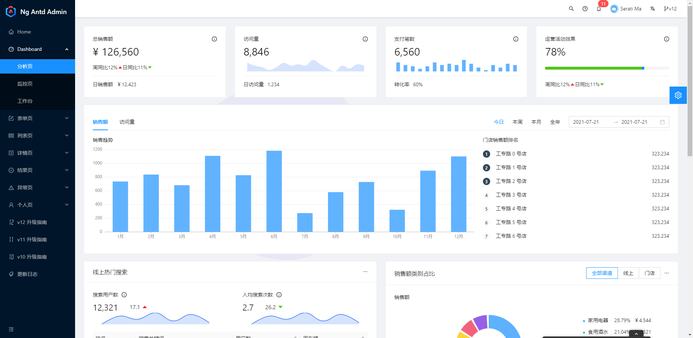
Task: Open the blue settings gear drawer
Action: 678,95
